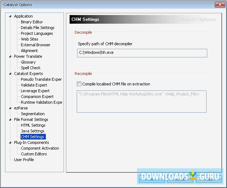Open User Profile settings
Viewport: 227px width, 188px height.
pos(24,160)
